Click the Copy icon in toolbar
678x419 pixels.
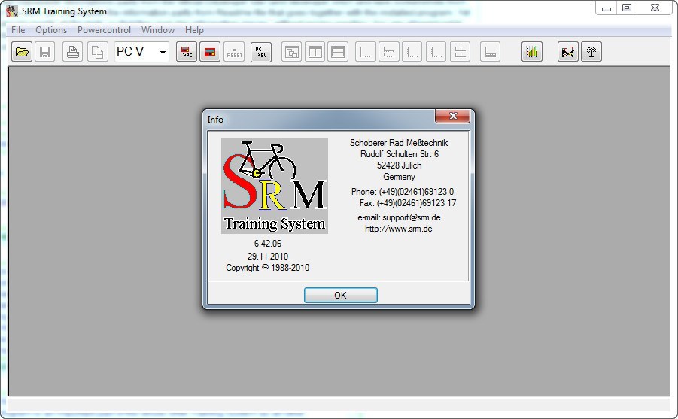point(98,53)
